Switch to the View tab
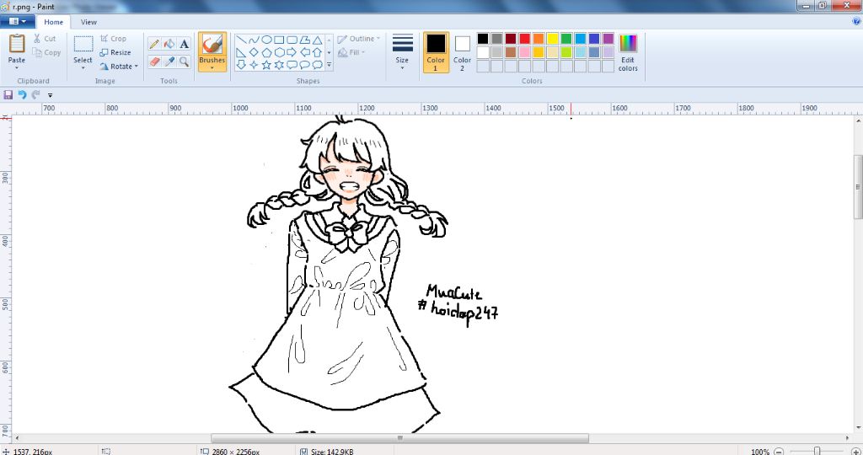 [88, 22]
